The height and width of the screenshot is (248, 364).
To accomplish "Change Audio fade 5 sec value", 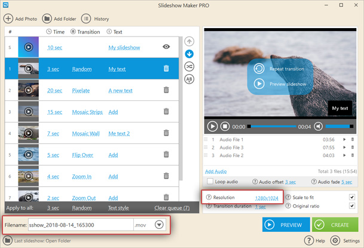I will (347, 182).
